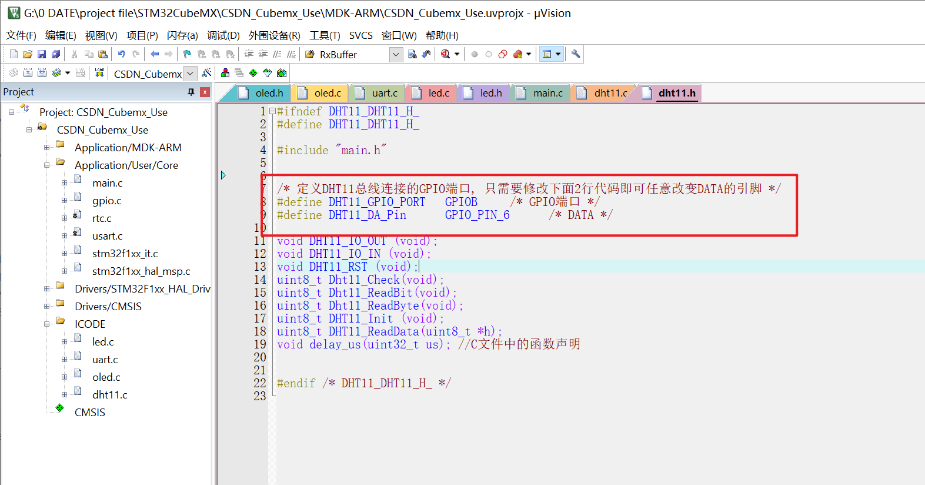Switch to the dht11.c editor tab
This screenshot has height=485, width=925.
[602, 93]
